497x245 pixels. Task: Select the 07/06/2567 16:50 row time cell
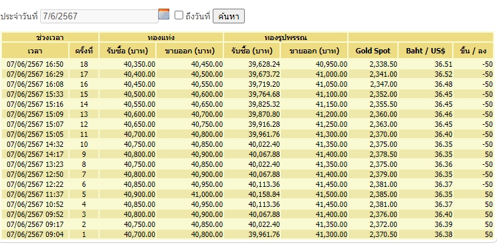(x=35, y=65)
